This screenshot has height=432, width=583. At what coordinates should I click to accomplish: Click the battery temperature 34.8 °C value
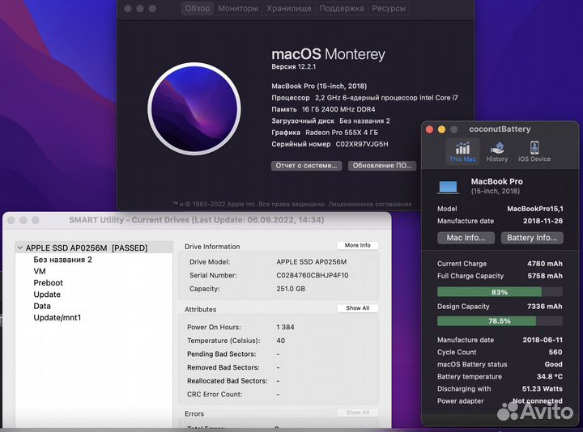pos(550,377)
